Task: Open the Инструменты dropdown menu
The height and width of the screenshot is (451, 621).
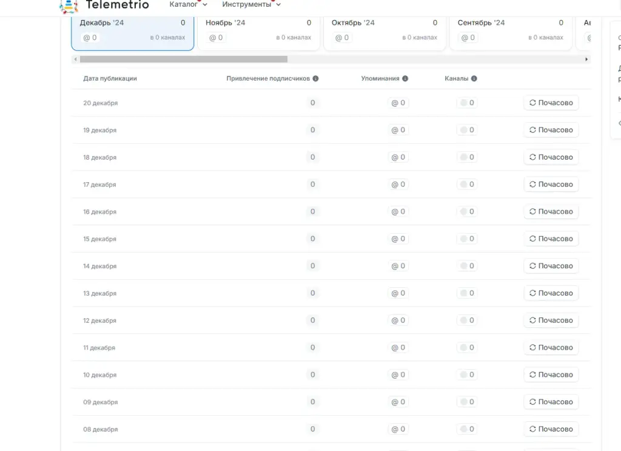Action: tap(252, 4)
